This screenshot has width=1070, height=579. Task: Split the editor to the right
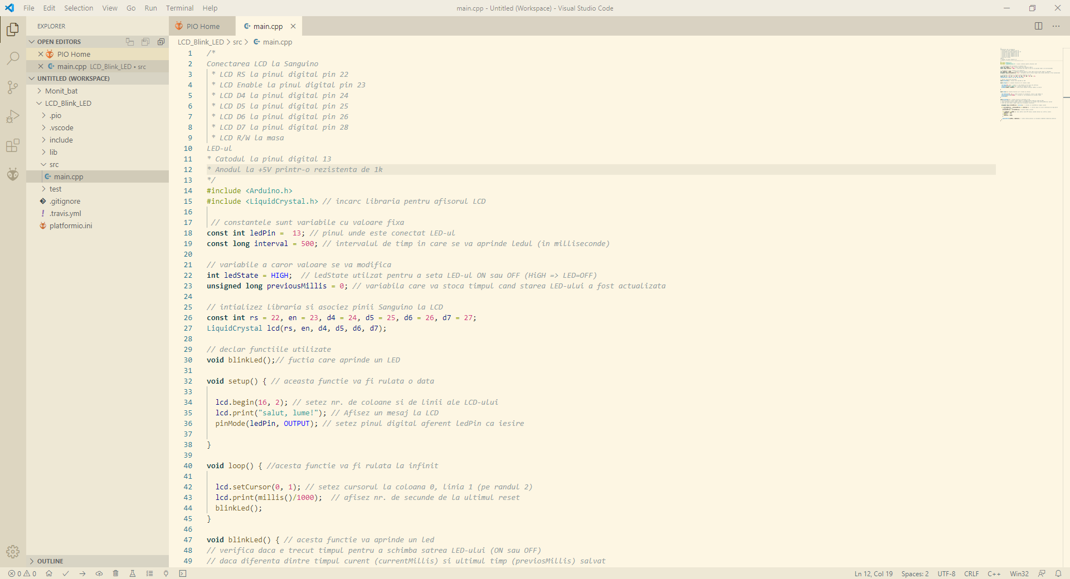click(x=1039, y=26)
